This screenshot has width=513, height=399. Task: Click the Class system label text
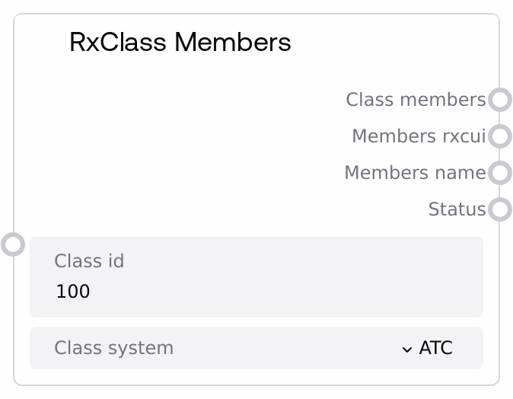coord(114,348)
